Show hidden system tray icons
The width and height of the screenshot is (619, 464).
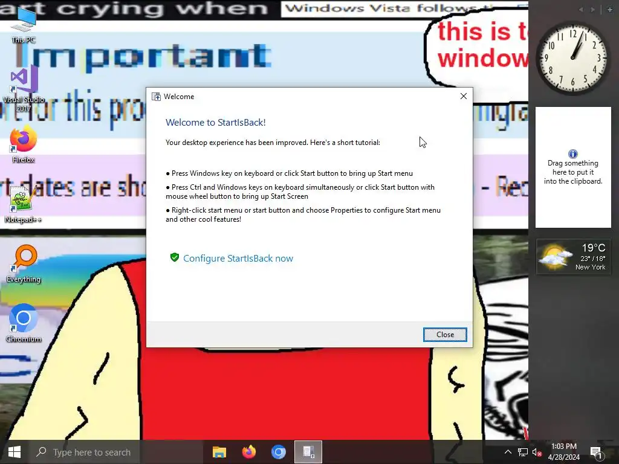click(508, 452)
